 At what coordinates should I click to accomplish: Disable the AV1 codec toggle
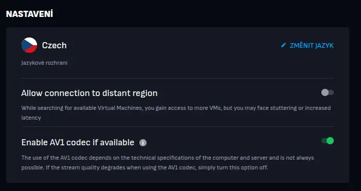pyautogui.click(x=328, y=141)
